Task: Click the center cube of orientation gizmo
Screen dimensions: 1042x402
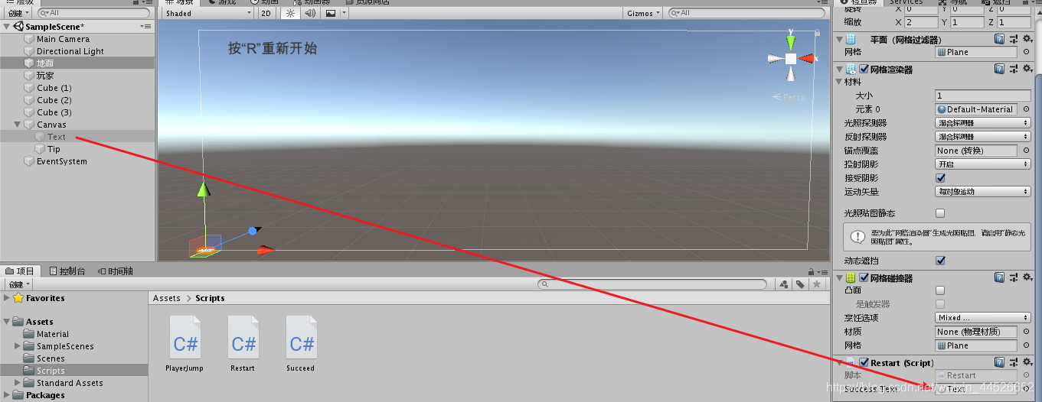Action: point(790,59)
